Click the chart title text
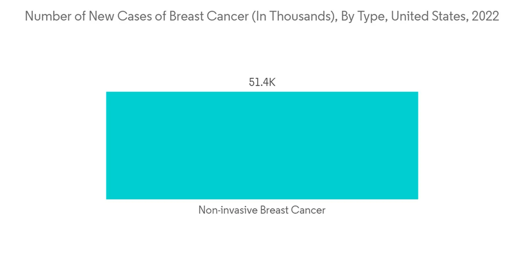This screenshot has width=530, height=267. pyautogui.click(x=262, y=16)
